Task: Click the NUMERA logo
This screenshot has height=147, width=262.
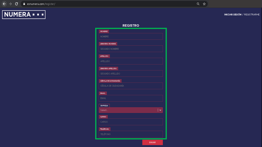Action: (x=24, y=15)
